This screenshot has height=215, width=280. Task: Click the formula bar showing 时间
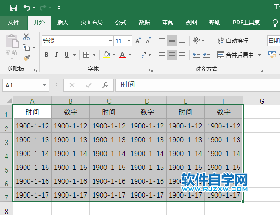click(198, 85)
